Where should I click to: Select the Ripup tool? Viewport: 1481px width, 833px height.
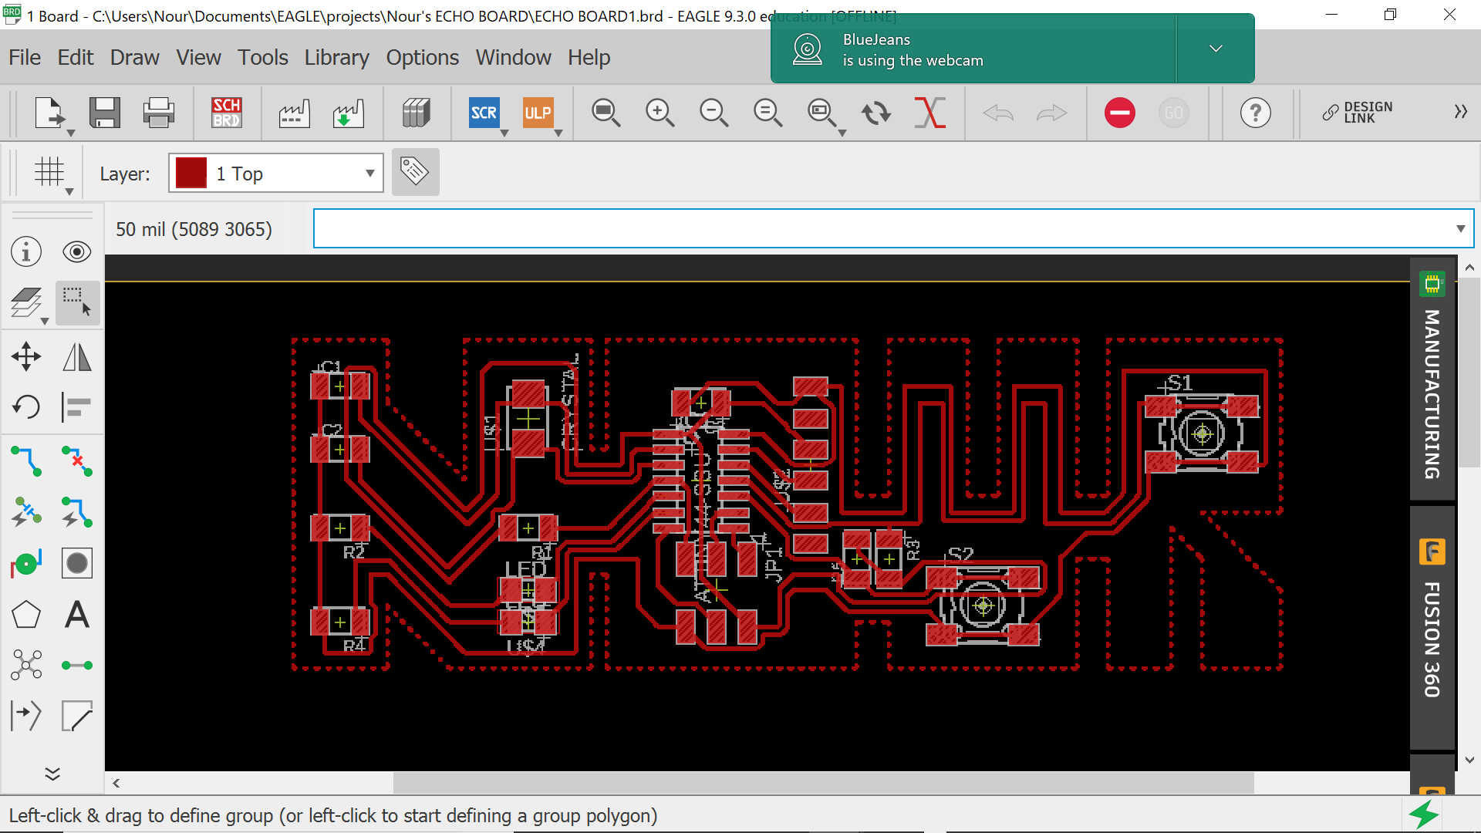pos(77,460)
